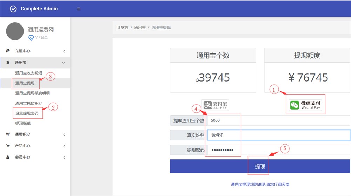This screenshot has height=196, width=351.
Task: Open 通用宝 sidebar menu label
Action: point(21,63)
